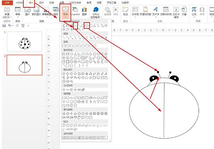
Task: Switch to the Developer (开发工具) tab
Action: (112, 3)
